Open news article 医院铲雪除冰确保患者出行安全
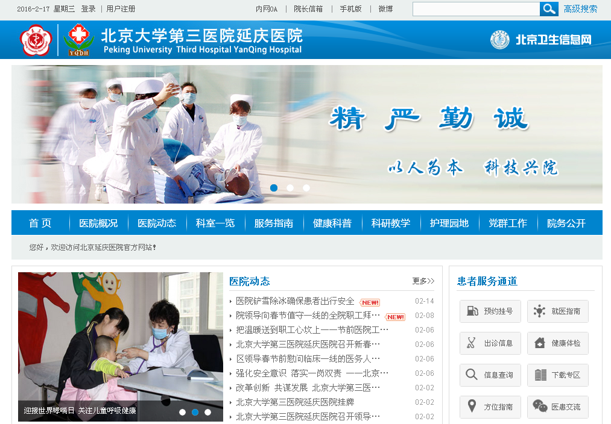Screen dimensions: 611x424 pyautogui.click(x=295, y=301)
